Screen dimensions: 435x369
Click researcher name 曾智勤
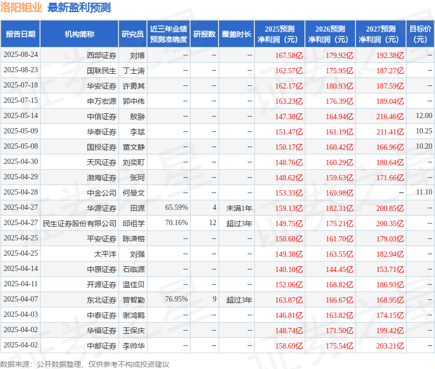134,300
